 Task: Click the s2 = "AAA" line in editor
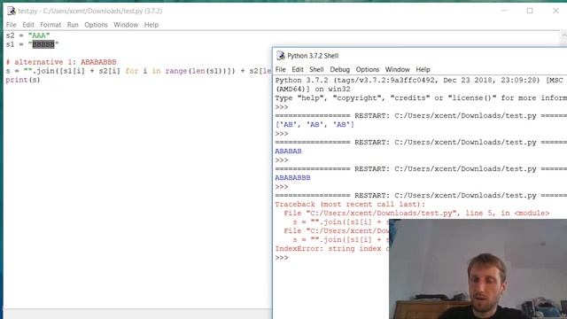(x=27, y=35)
